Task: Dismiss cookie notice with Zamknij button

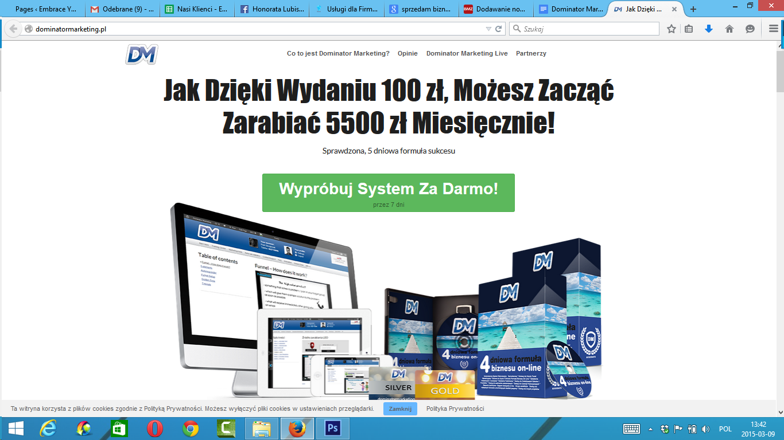Action: pos(400,408)
